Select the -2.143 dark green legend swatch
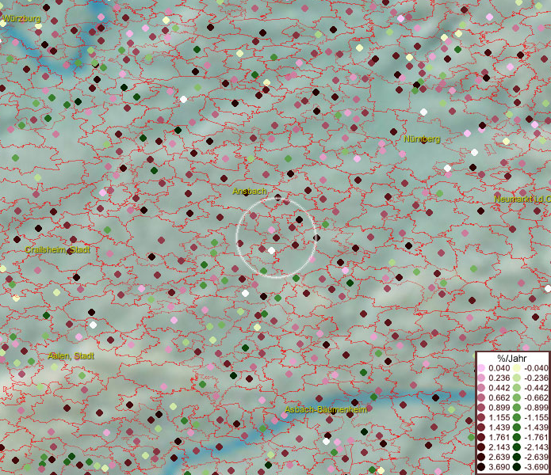551x475 pixels. [x=516, y=447]
